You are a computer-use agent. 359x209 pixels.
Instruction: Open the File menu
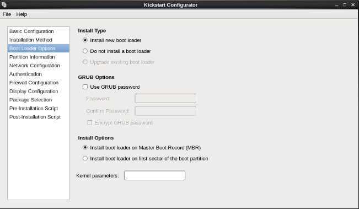[x=7, y=14]
